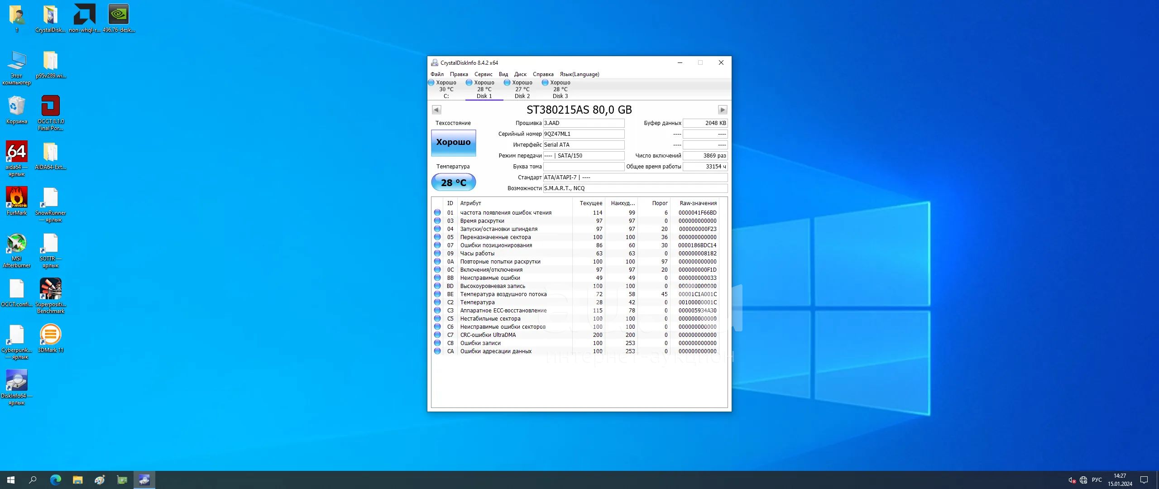Open Microsoft Edge from taskbar

click(55, 480)
